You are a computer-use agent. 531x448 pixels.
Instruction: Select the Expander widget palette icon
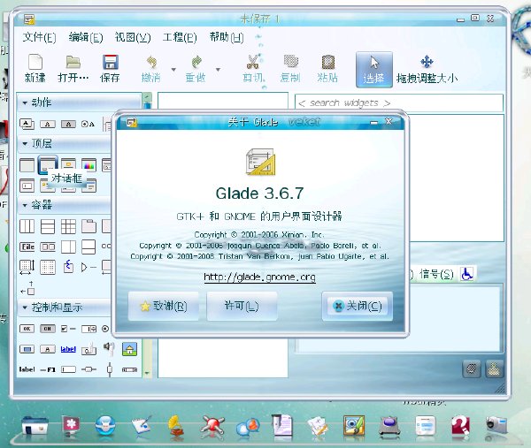pyautogui.click(x=88, y=268)
